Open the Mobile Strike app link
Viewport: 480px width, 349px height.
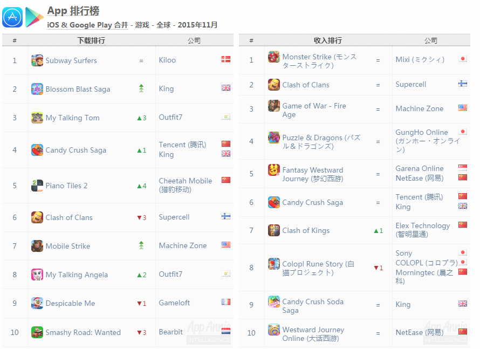pyautogui.click(x=67, y=246)
